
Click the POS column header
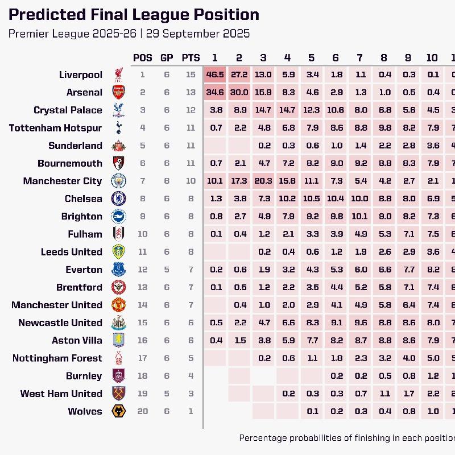(x=143, y=57)
